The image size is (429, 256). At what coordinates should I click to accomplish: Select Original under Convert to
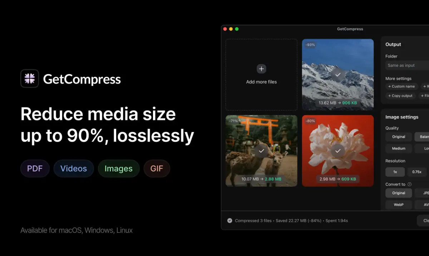tap(399, 193)
